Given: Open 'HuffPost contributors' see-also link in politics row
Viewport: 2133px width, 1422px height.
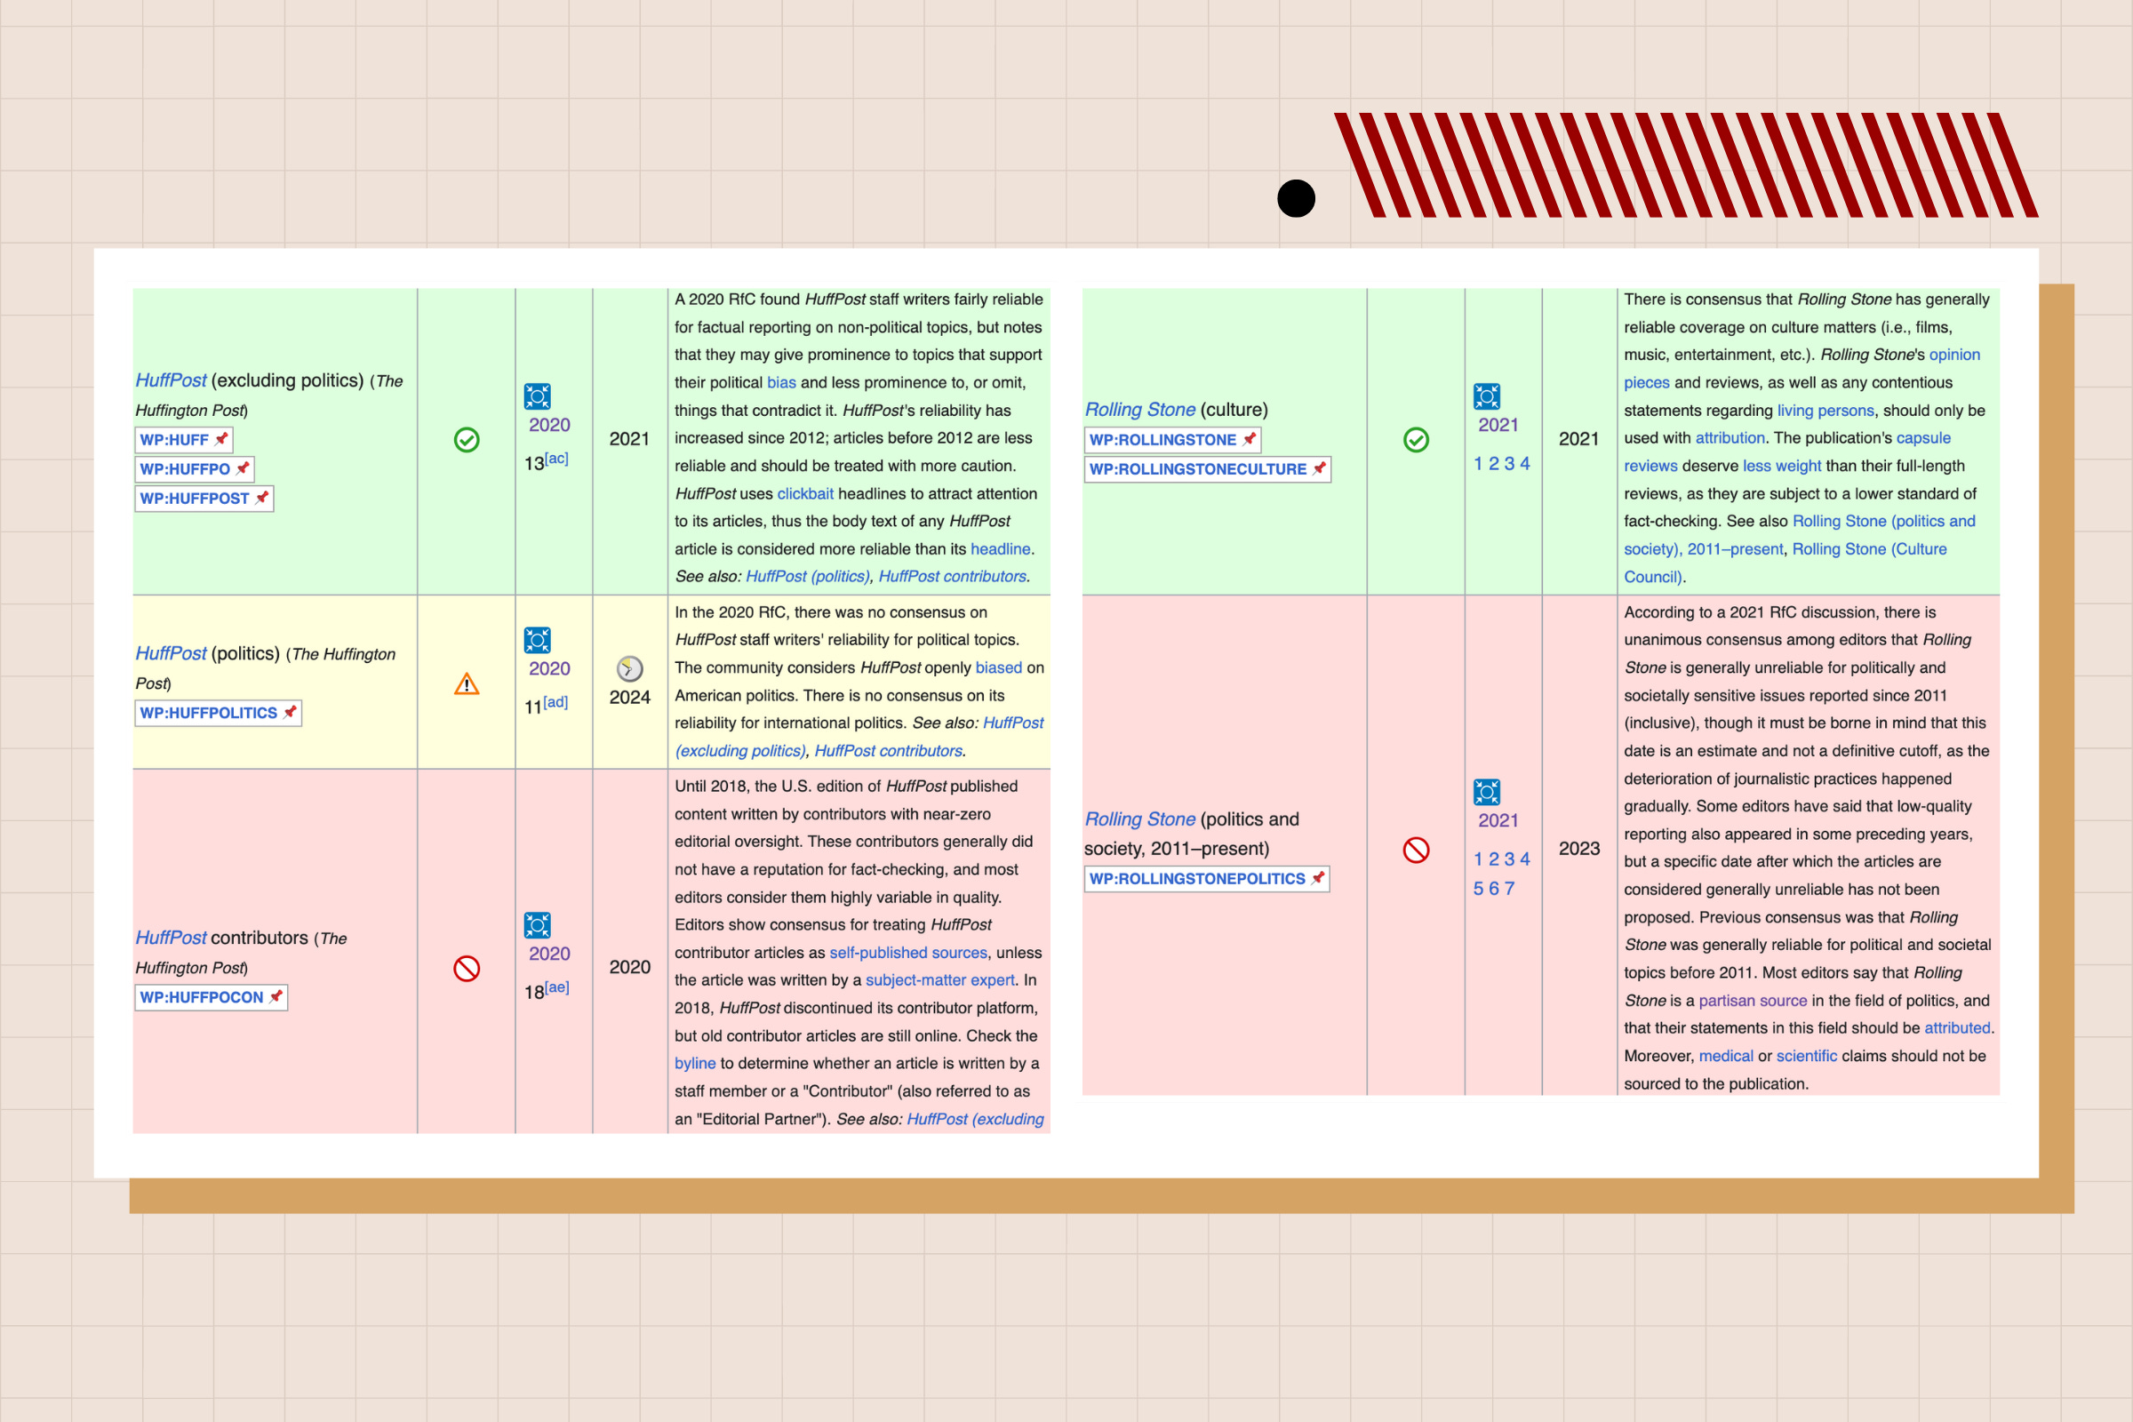Looking at the screenshot, I should coord(888,751).
